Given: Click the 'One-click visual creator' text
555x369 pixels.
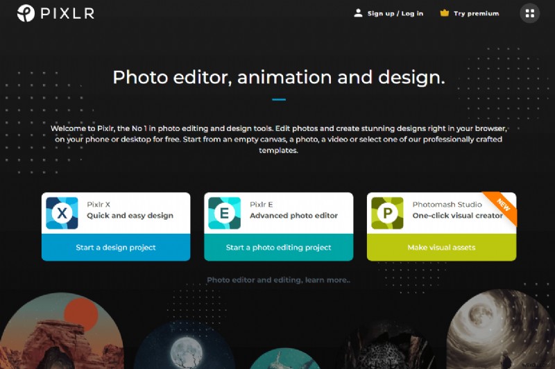Looking at the screenshot, I should pyautogui.click(x=457, y=216).
